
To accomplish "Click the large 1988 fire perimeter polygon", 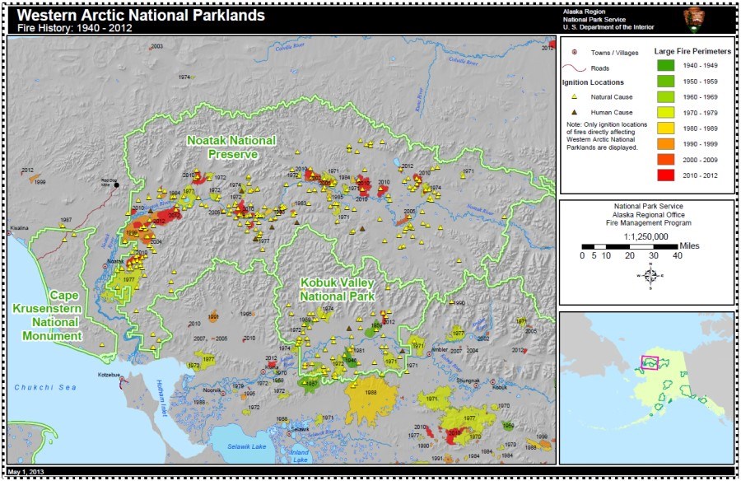I will pyautogui.click(x=371, y=399).
